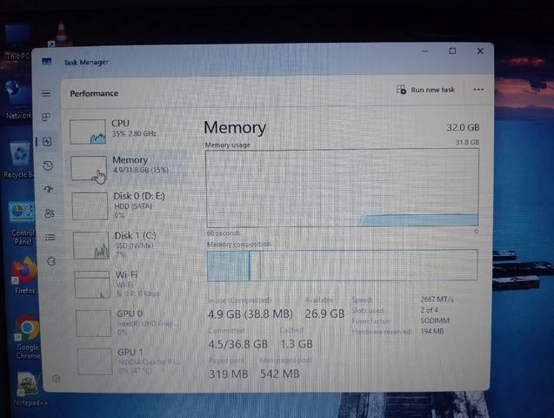
Task: Open Task Manager settings gear
Action: [57, 379]
